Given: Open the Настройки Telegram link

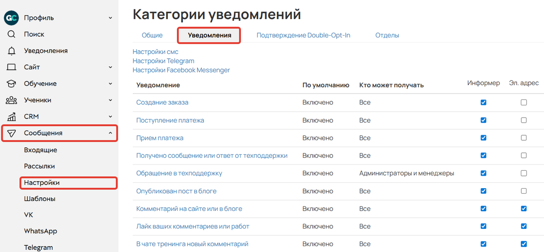Looking at the screenshot, I should coord(163,61).
